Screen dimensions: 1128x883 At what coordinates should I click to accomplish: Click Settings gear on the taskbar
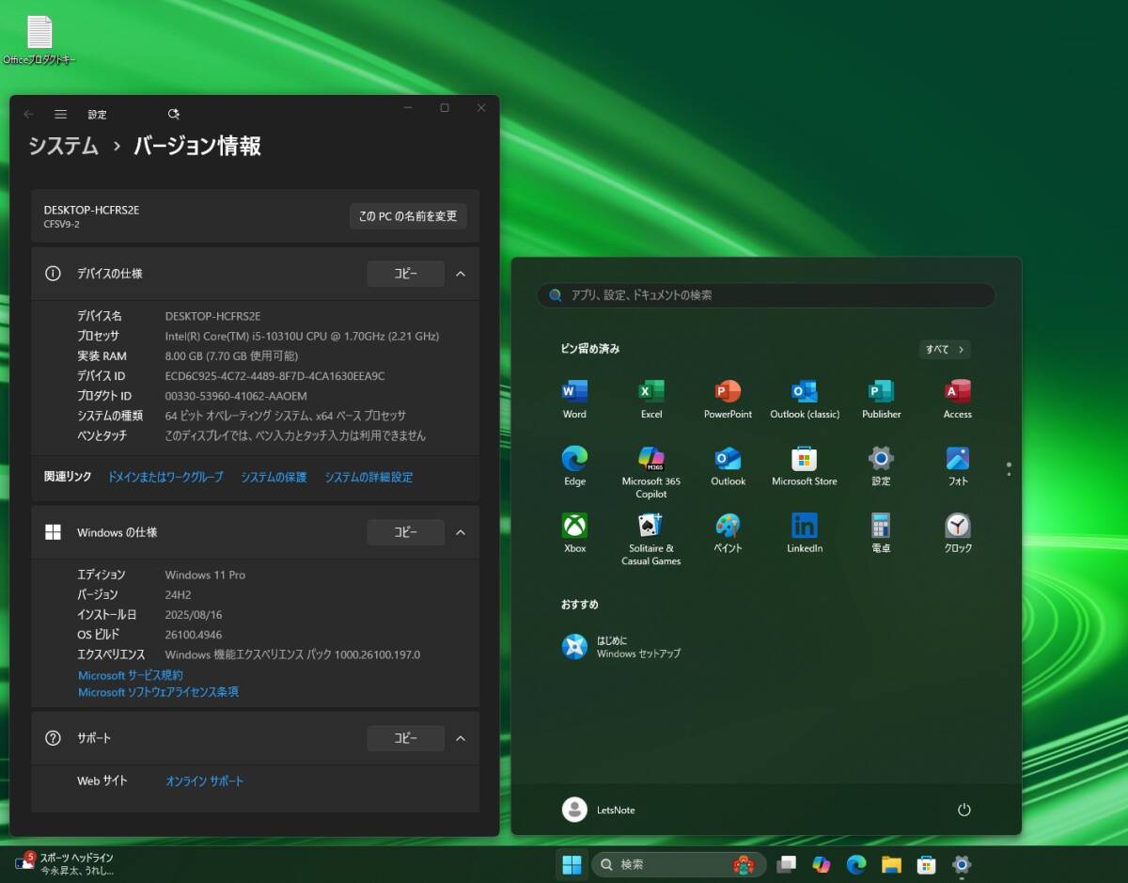tap(961, 864)
